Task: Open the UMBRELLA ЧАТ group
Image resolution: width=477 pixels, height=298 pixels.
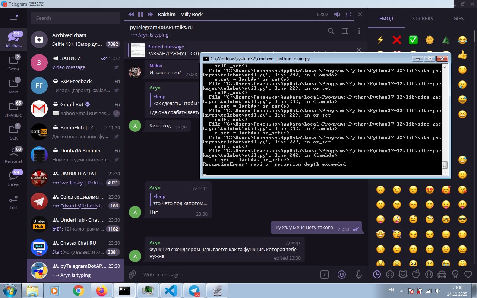Action: click(75, 178)
